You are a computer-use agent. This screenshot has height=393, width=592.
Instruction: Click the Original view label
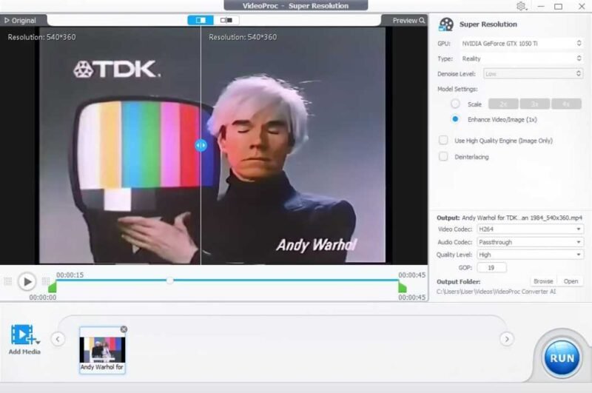pyautogui.click(x=20, y=21)
